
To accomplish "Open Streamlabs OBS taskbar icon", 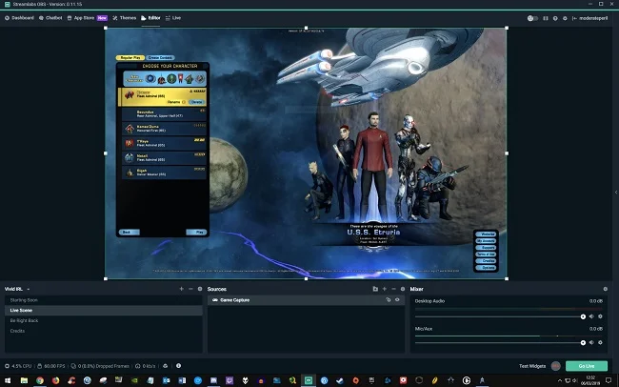I will pyautogui.click(x=309, y=380).
